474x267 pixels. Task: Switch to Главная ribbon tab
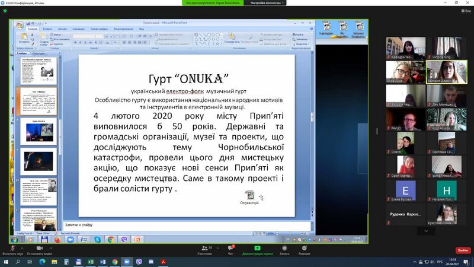pyautogui.click(x=33, y=29)
